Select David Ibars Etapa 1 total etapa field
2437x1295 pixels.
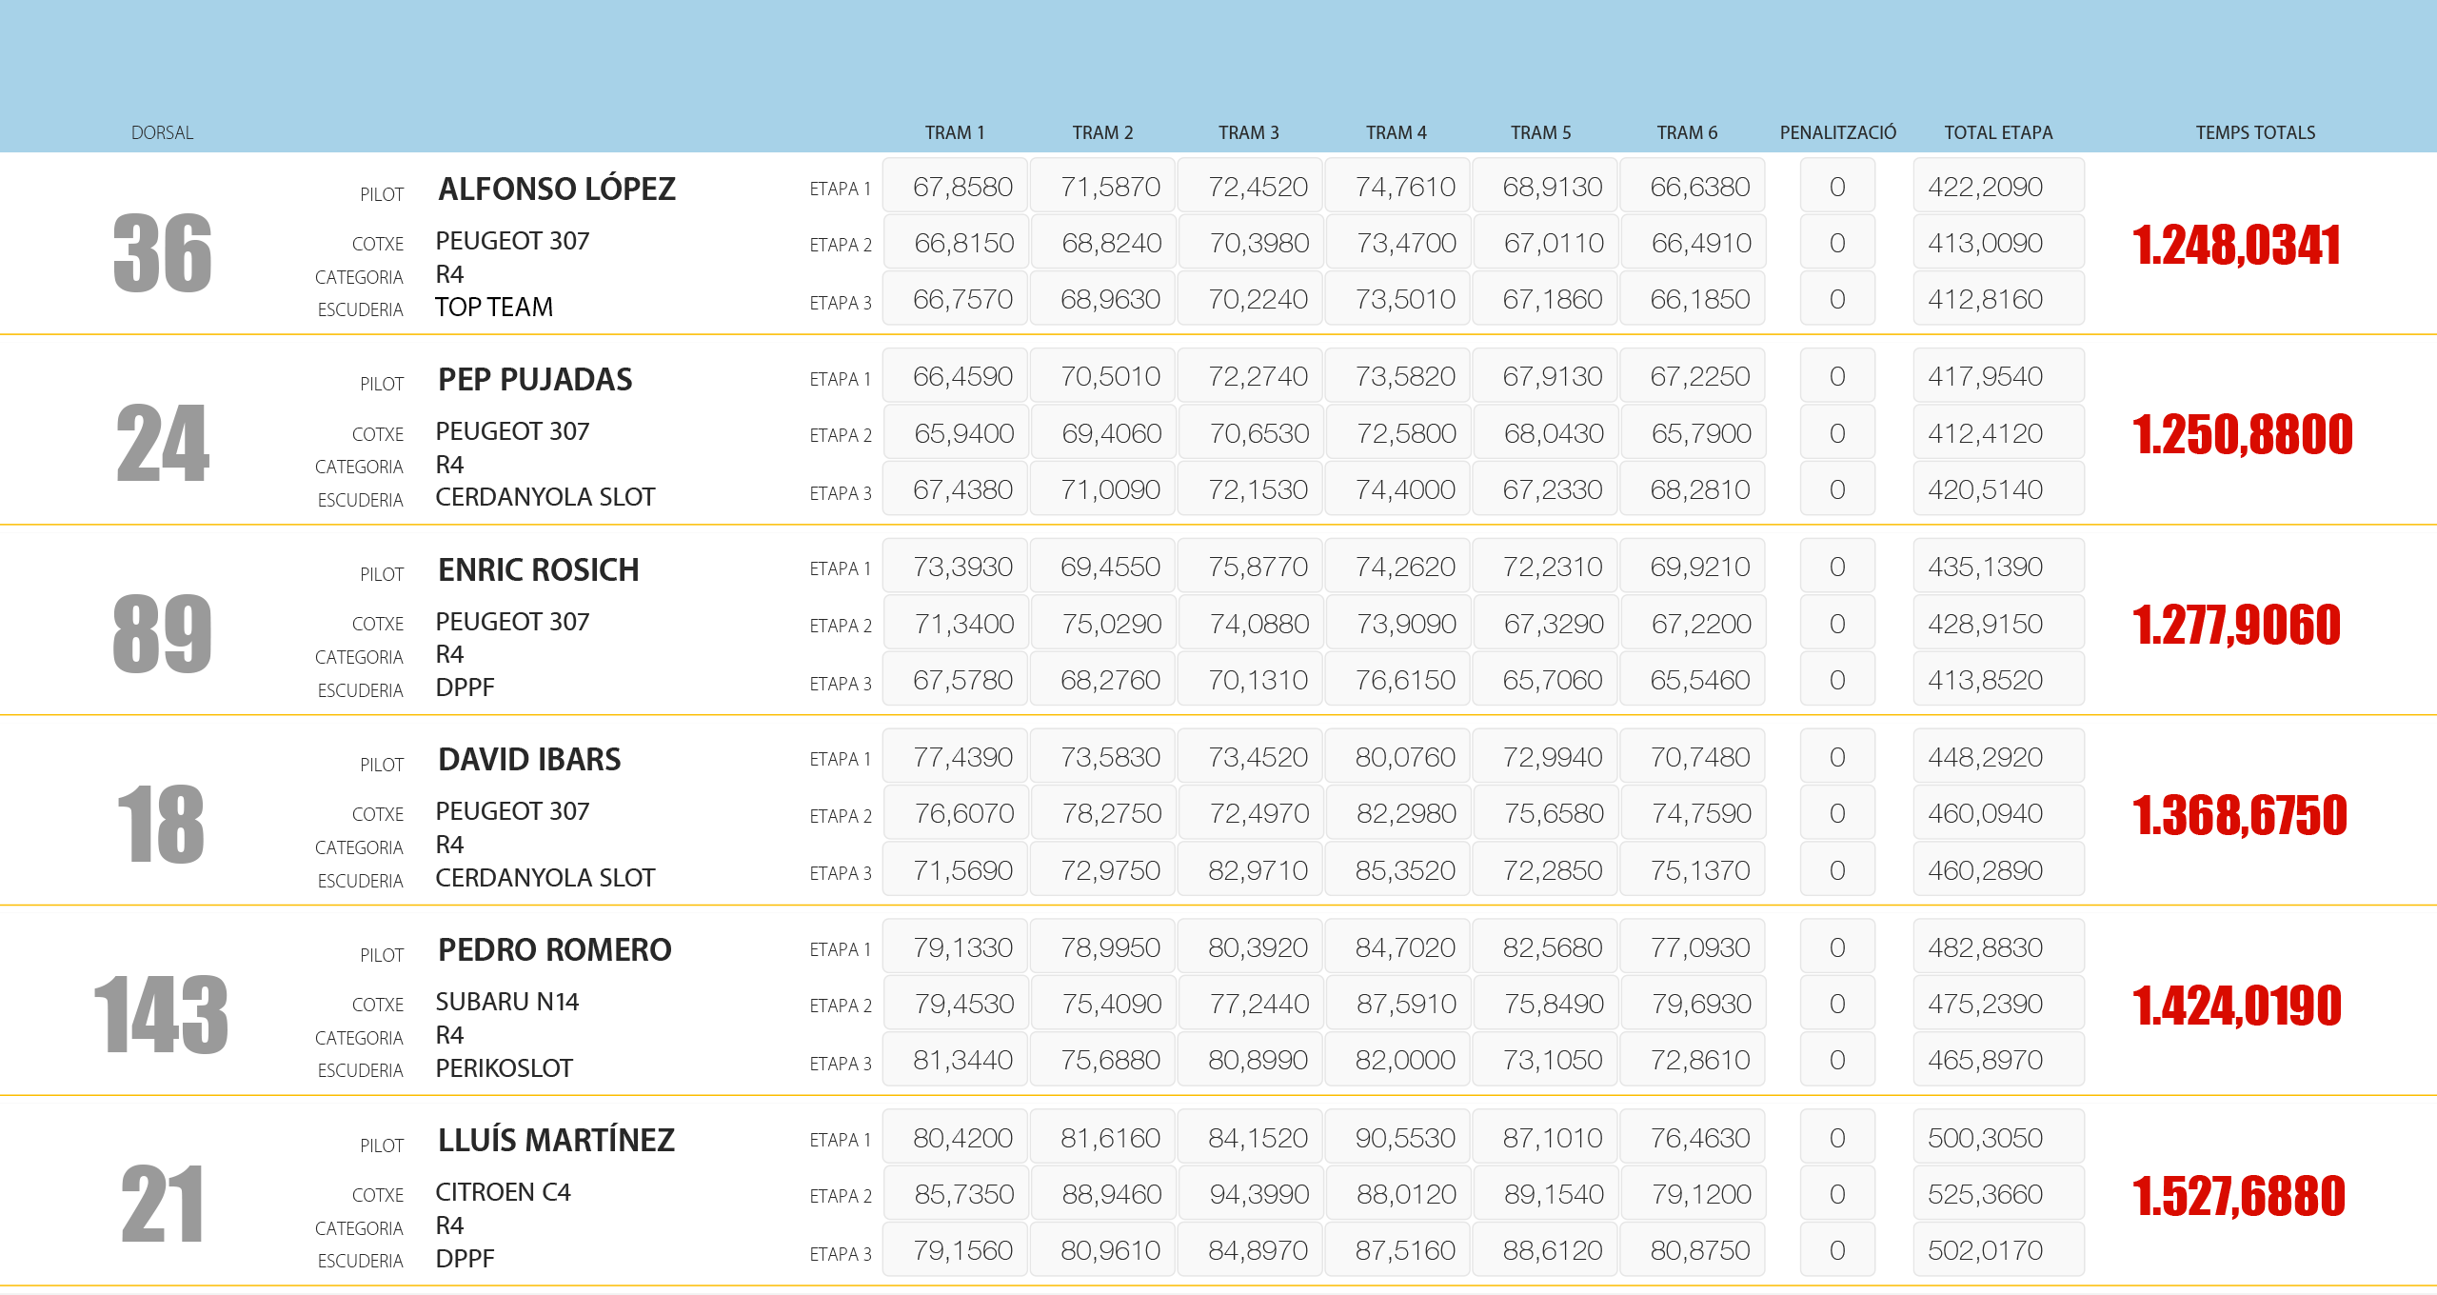click(x=1997, y=757)
